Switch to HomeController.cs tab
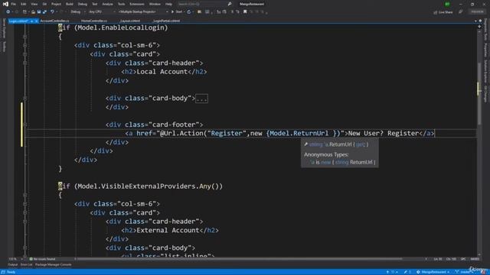Image resolution: width=490 pixels, height=275 pixels. pyautogui.click(x=93, y=21)
